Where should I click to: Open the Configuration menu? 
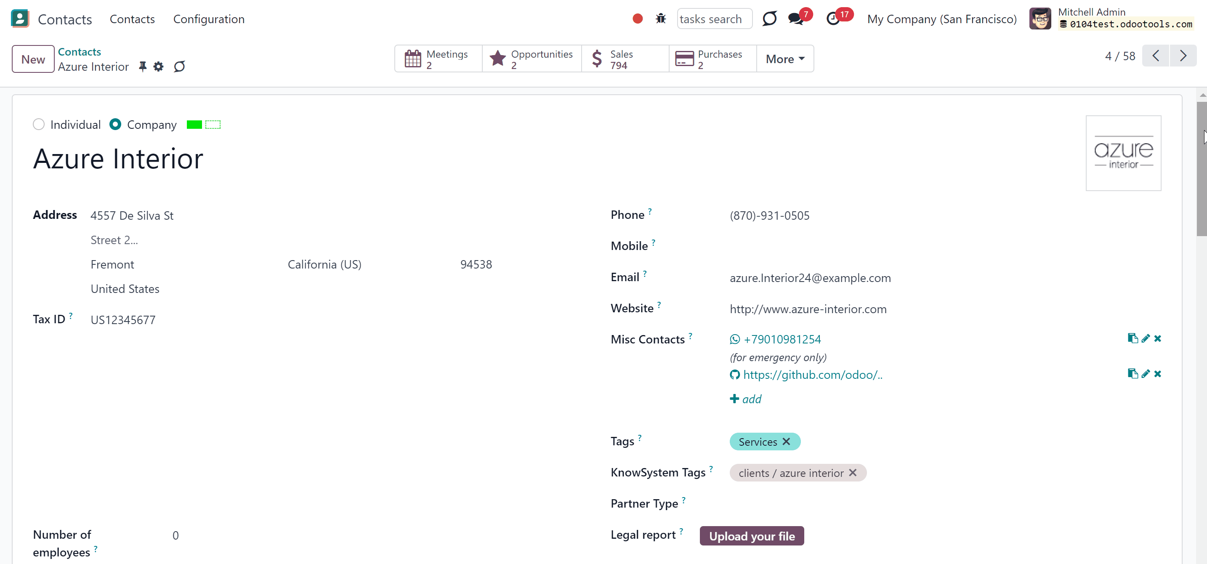(x=208, y=19)
